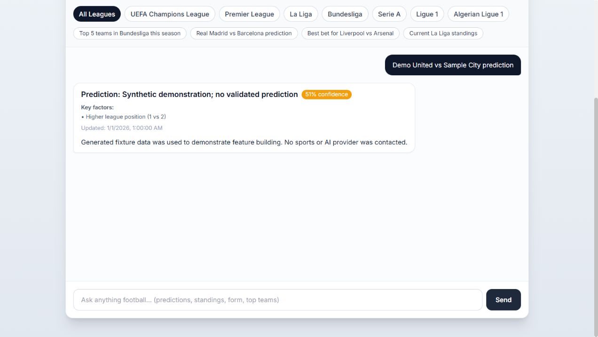
Task: Click the Send button
Action: [x=504, y=300]
